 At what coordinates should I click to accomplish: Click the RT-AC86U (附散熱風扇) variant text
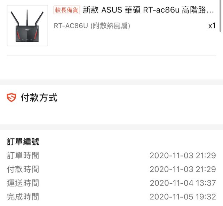pos(92,26)
